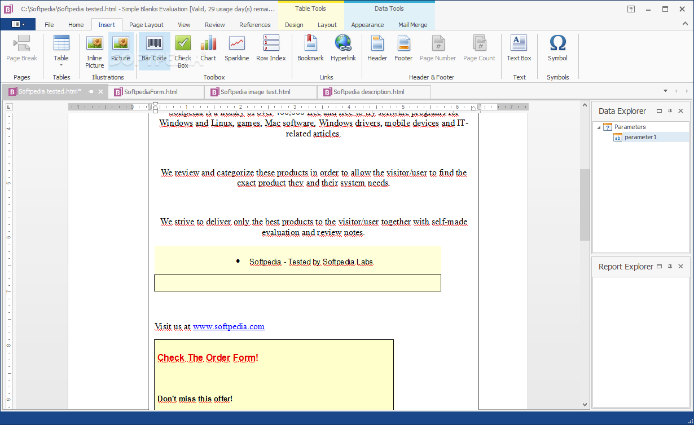This screenshot has width=694, height=425.
Task: Click the right indent marker on ruler
Action: click(x=473, y=108)
